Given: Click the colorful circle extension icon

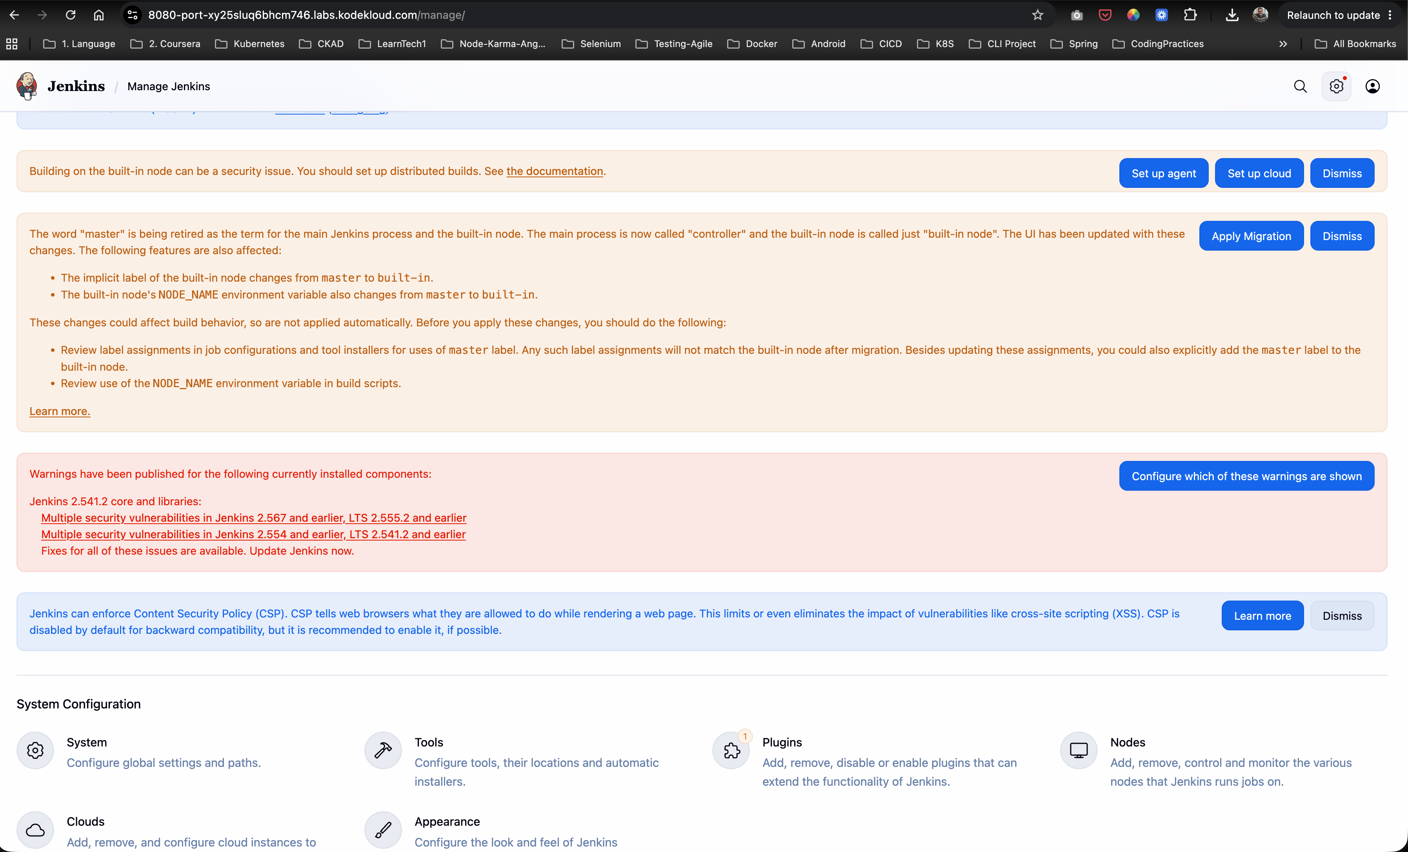Looking at the screenshot, I should click(1133, 15).
